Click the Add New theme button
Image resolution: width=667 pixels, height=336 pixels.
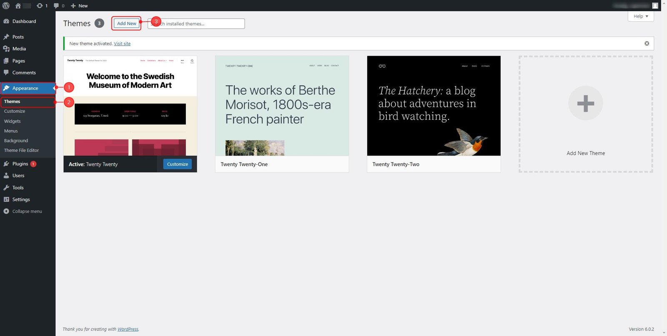click(127, 24)
